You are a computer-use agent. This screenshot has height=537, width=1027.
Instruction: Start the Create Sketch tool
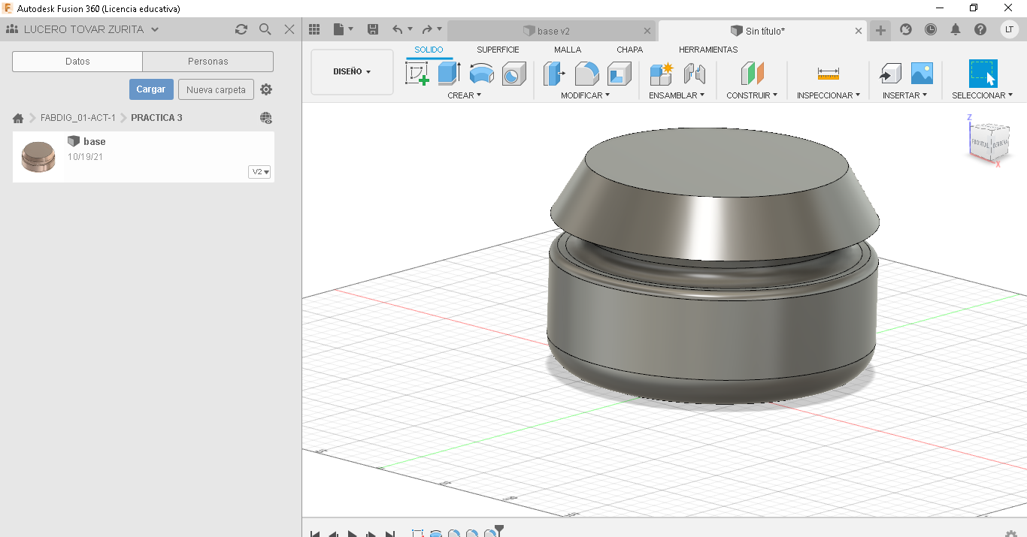[x=417, y=74]
